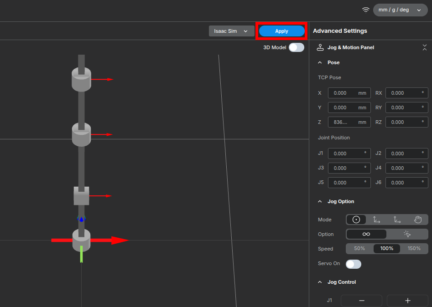Turn on the Servo On switch
Screen dimensions: 432x307
[354, 264]
